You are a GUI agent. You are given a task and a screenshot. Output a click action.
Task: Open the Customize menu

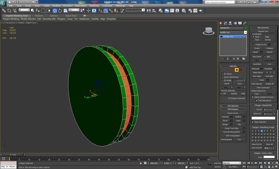[x=108, y=6]
